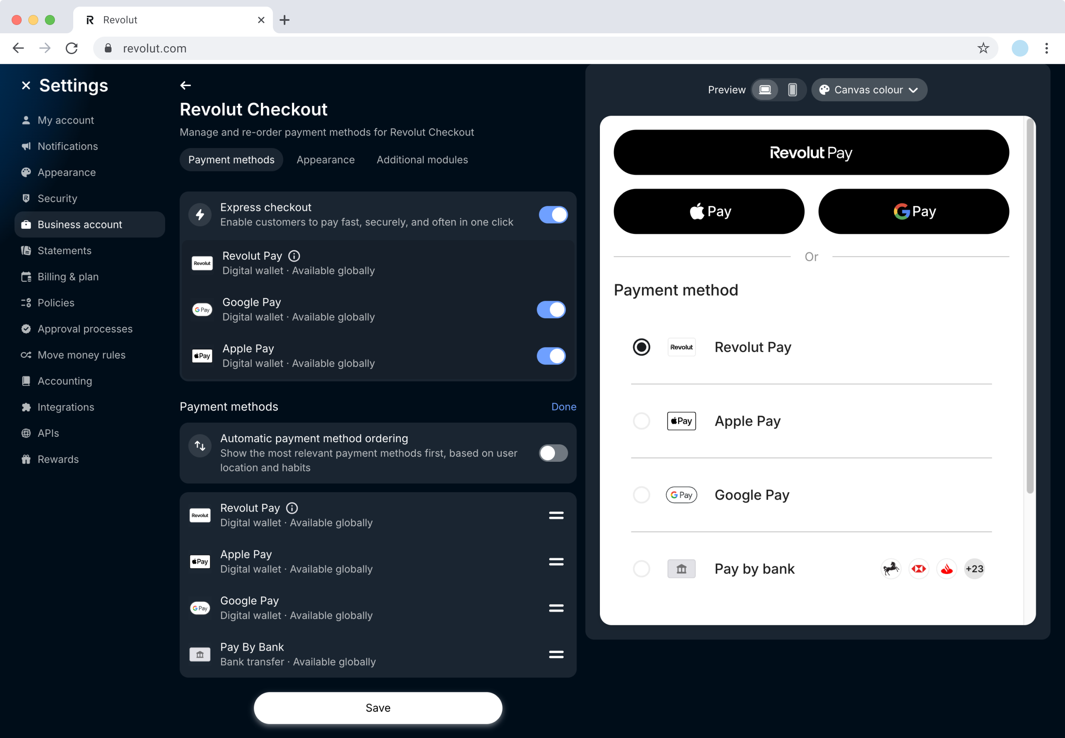Viewport: 1065px width, 738px height.
Task: Select desktop preview icon
Action: [765, 90]
